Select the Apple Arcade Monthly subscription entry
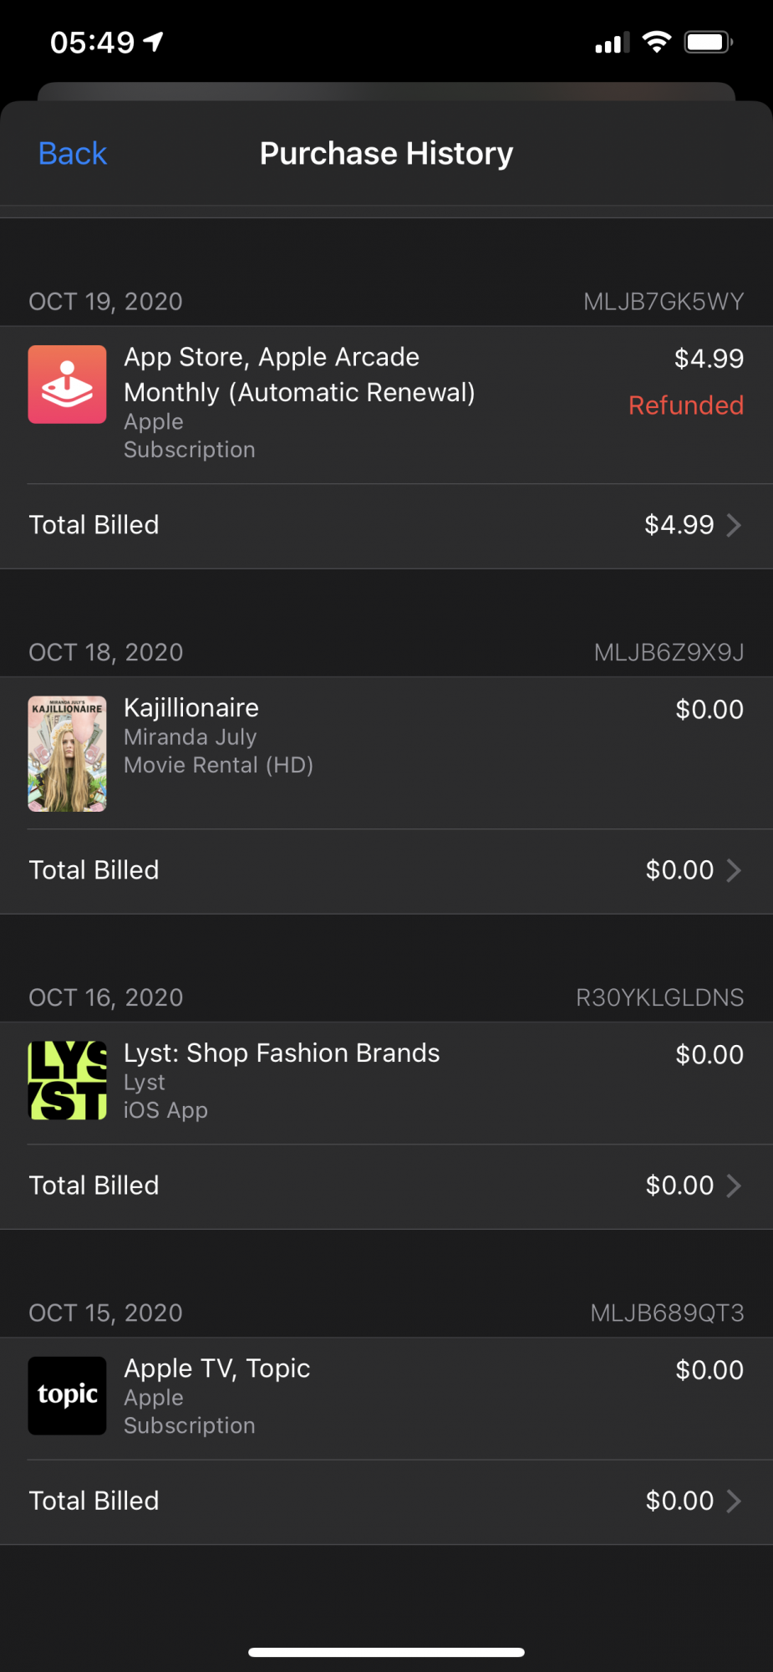773x1672 pixels. (x=299, y=375)
